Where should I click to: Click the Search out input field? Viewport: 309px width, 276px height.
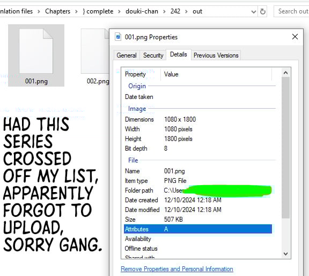(x=292, y=11)
